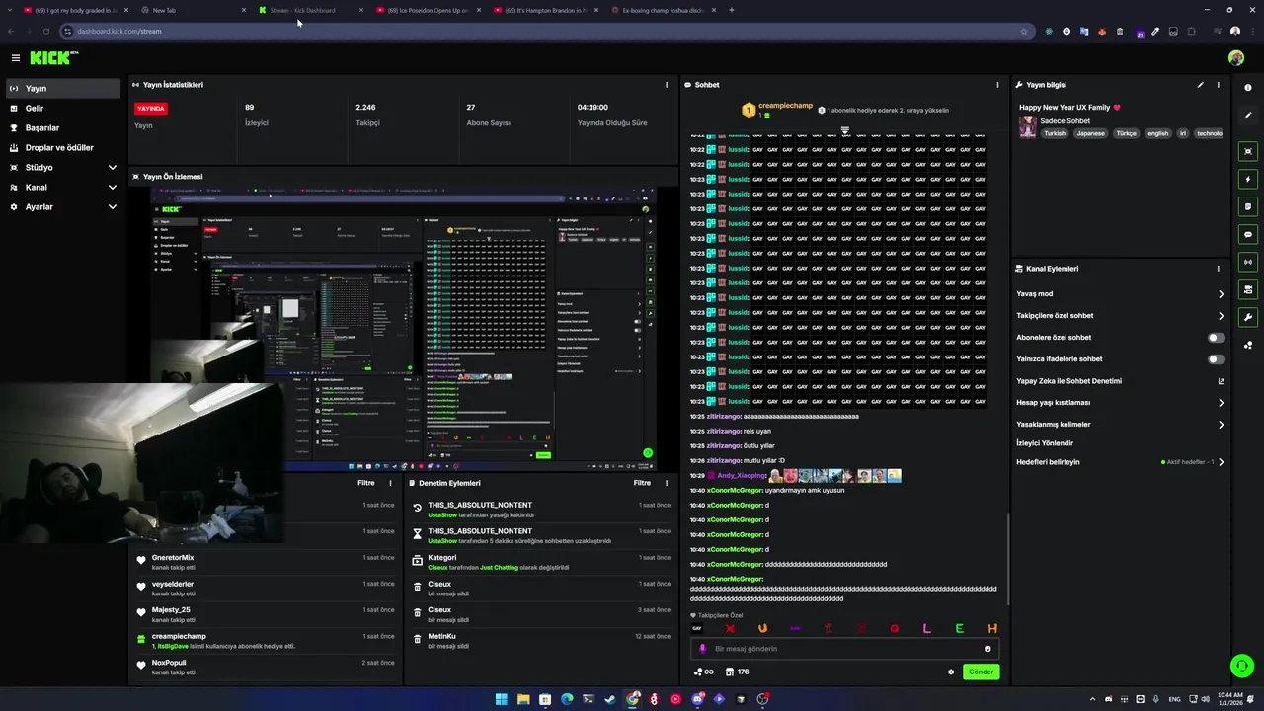This screenshot has height=711, width=1264.
Task: Switch to Ice Poseidon Opens Up browser tab
Action: click(427, 10)
